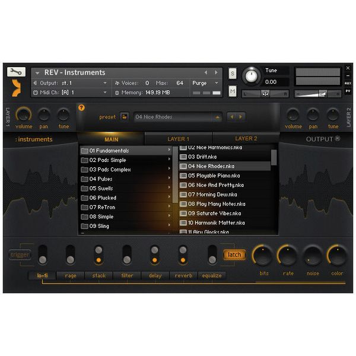
Task: Select the reverb effect tab
Action: (183, 276)
